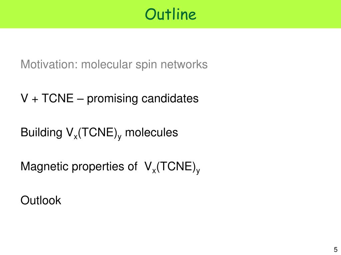Select the Magnetic properties line
Screen dimensions: 341x255
(110, 167)
